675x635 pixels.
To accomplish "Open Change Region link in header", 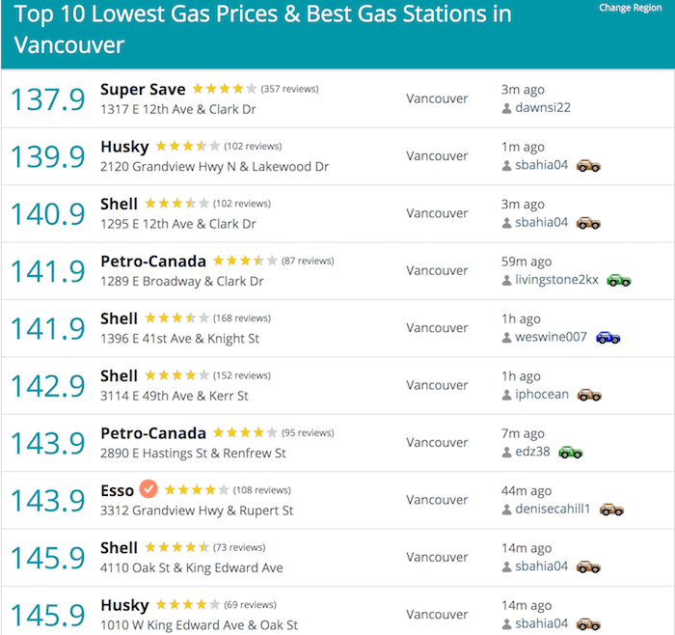I will click(x=631, y=8).
